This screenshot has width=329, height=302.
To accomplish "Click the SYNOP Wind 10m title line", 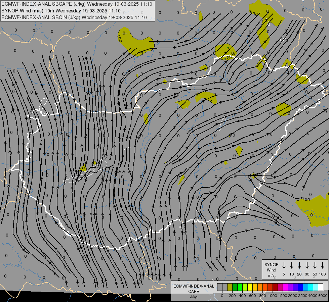I will click(x=61, y=11).
